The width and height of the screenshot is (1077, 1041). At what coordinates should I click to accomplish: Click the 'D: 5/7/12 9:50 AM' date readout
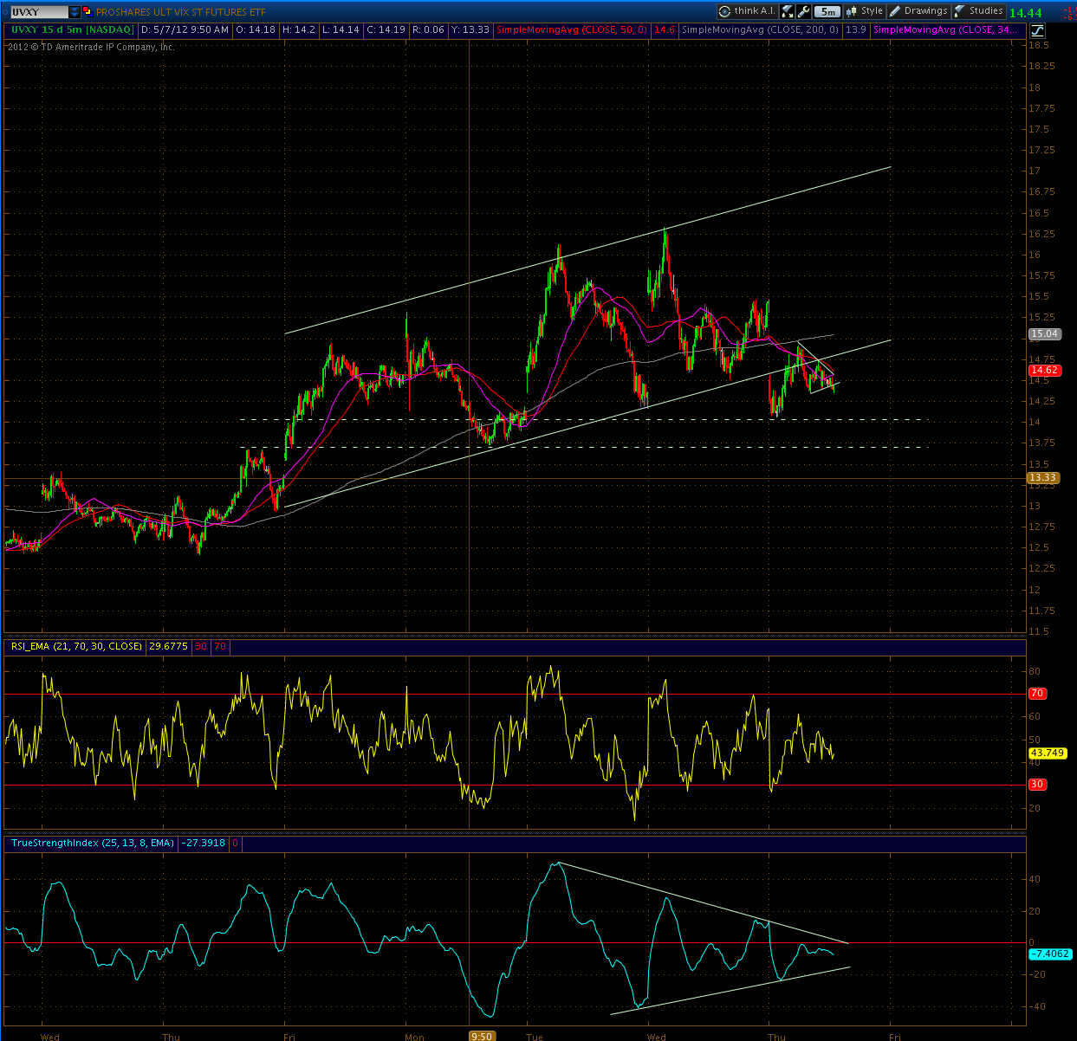click(x=185, y=29)
